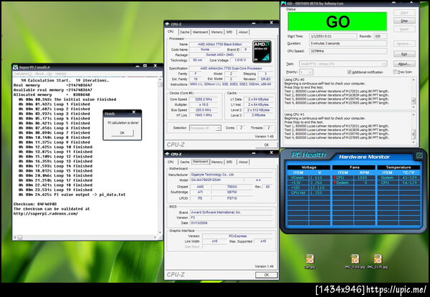Screen dimensions: 430x297
Task: Click the +12V voltage row in PC Health
Action: (308, 188)
